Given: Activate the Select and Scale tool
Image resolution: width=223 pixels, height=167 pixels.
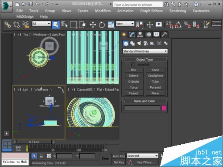Looking at the screenshot, I should [x=111, y=24].
